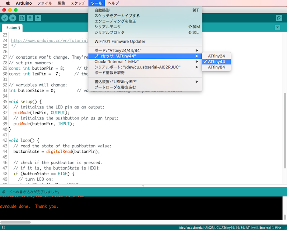The height and width of the screenshot is (230, 287).
Task: Expand the ボード: ATtiny24/44/84 submenu
Action: tap(145, 50)
